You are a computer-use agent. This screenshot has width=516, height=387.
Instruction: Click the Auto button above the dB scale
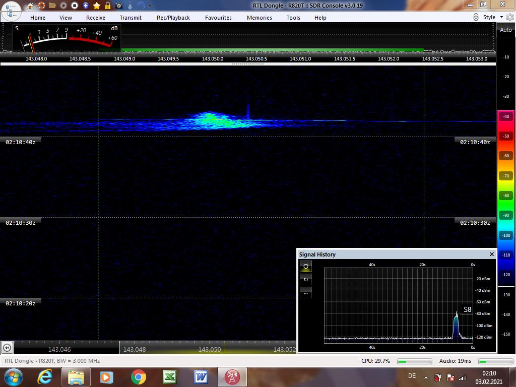pyautogui.click(x=506, y=30)
